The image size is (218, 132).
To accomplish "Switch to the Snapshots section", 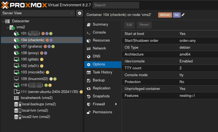I will 101,96.
